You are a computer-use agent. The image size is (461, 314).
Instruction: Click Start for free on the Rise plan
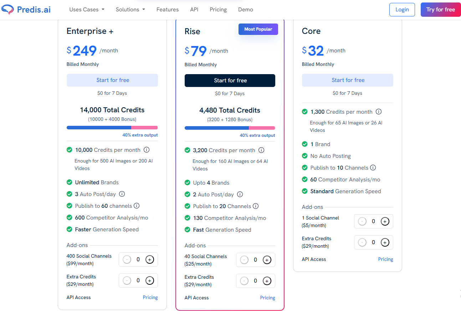(230, 81)
